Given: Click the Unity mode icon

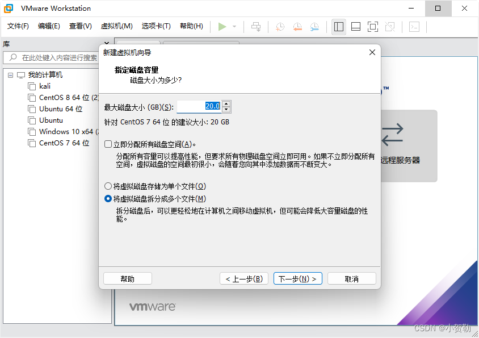Looking at the screenshot, I should [390, 27].
